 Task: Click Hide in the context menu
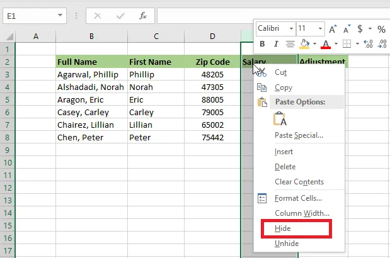[299, 228]
